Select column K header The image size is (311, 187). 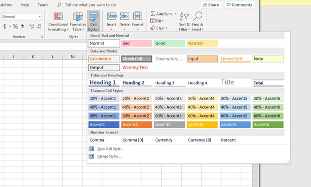point(33,56)
